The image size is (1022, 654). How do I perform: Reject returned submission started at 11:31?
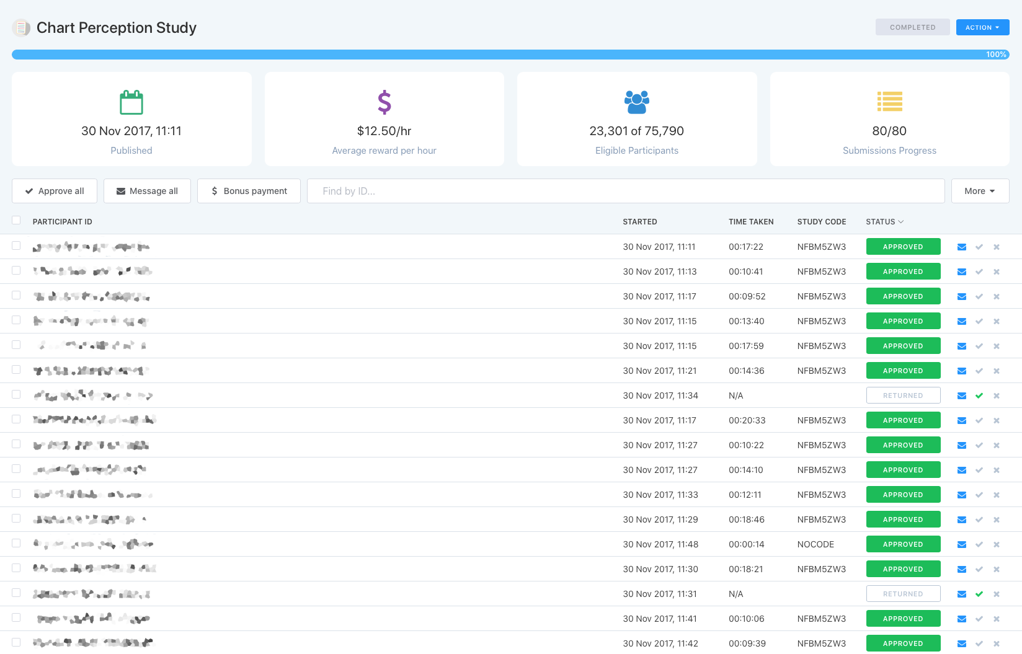[997, 594]
